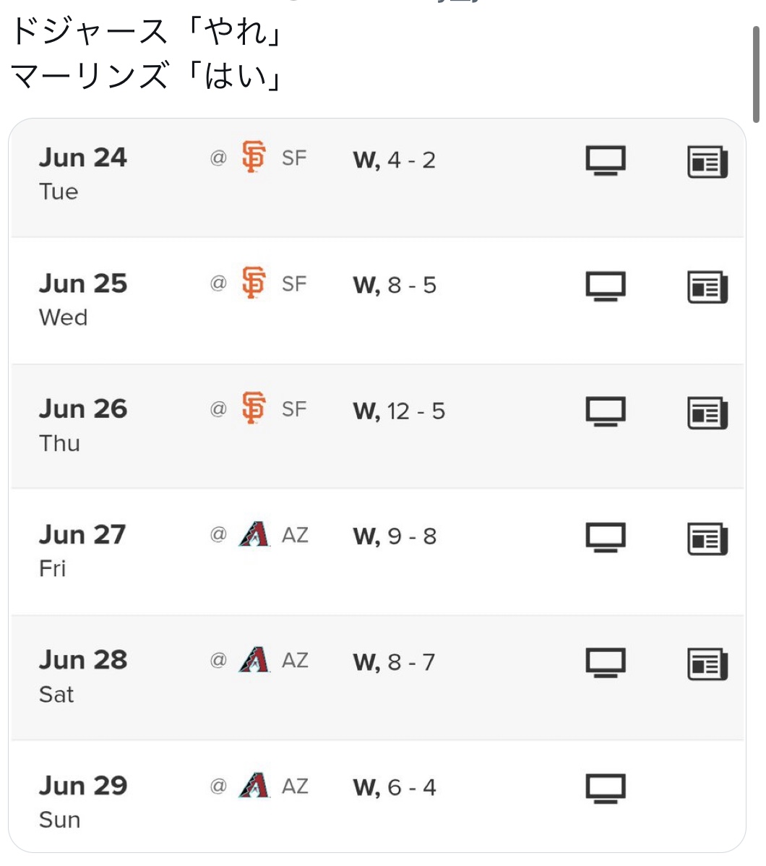Open the Jun 24 game recap article
This screenshot has width=766, height=866.
pos(707,161)
